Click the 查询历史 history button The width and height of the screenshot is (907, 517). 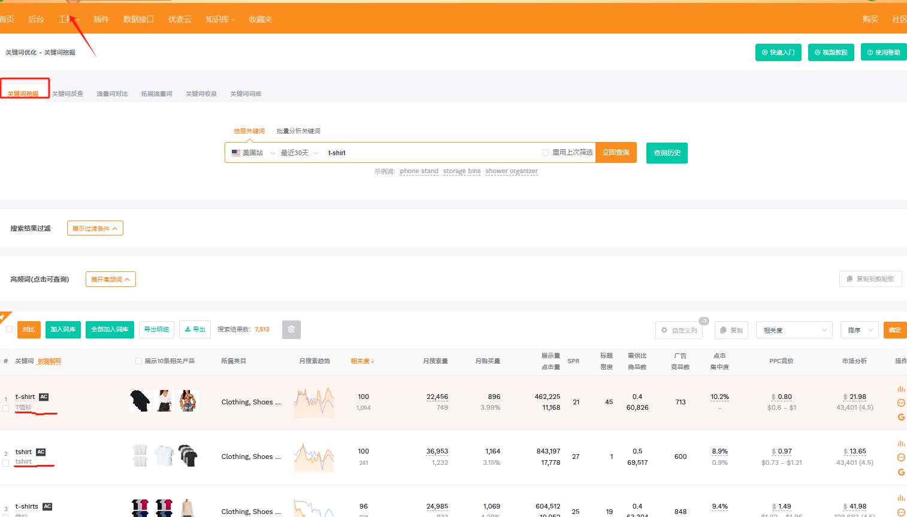(x=667, y=153)
